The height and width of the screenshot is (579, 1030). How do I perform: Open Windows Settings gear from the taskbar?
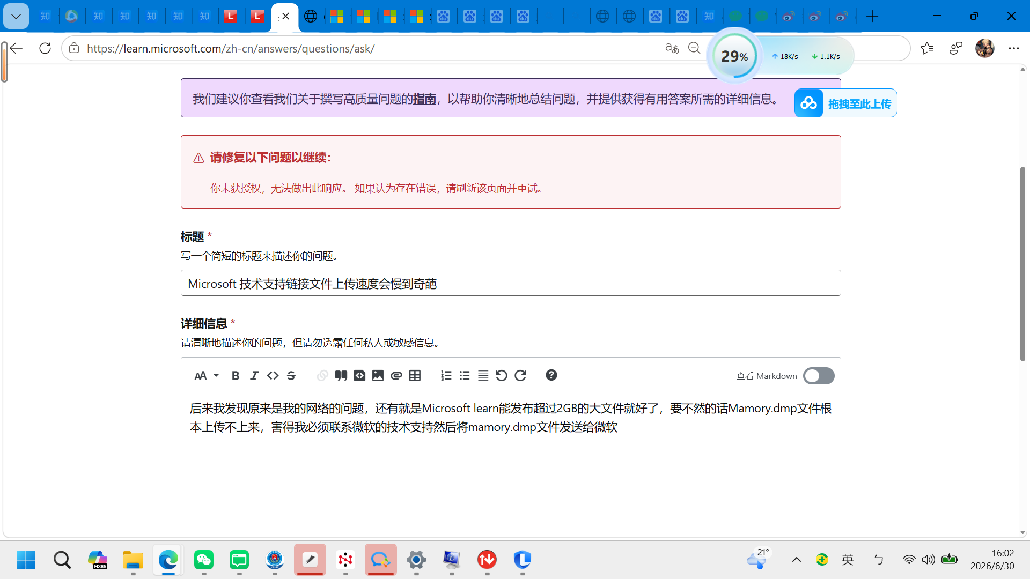point(416,560)
